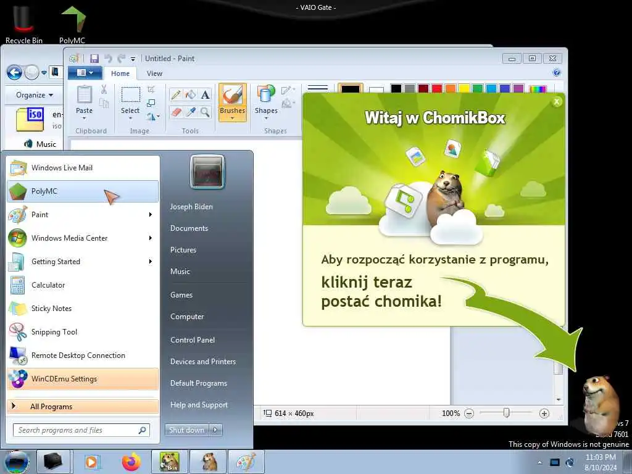632x474 pixels.
Task: Open the Shut down options arrow
Action: 215,430
